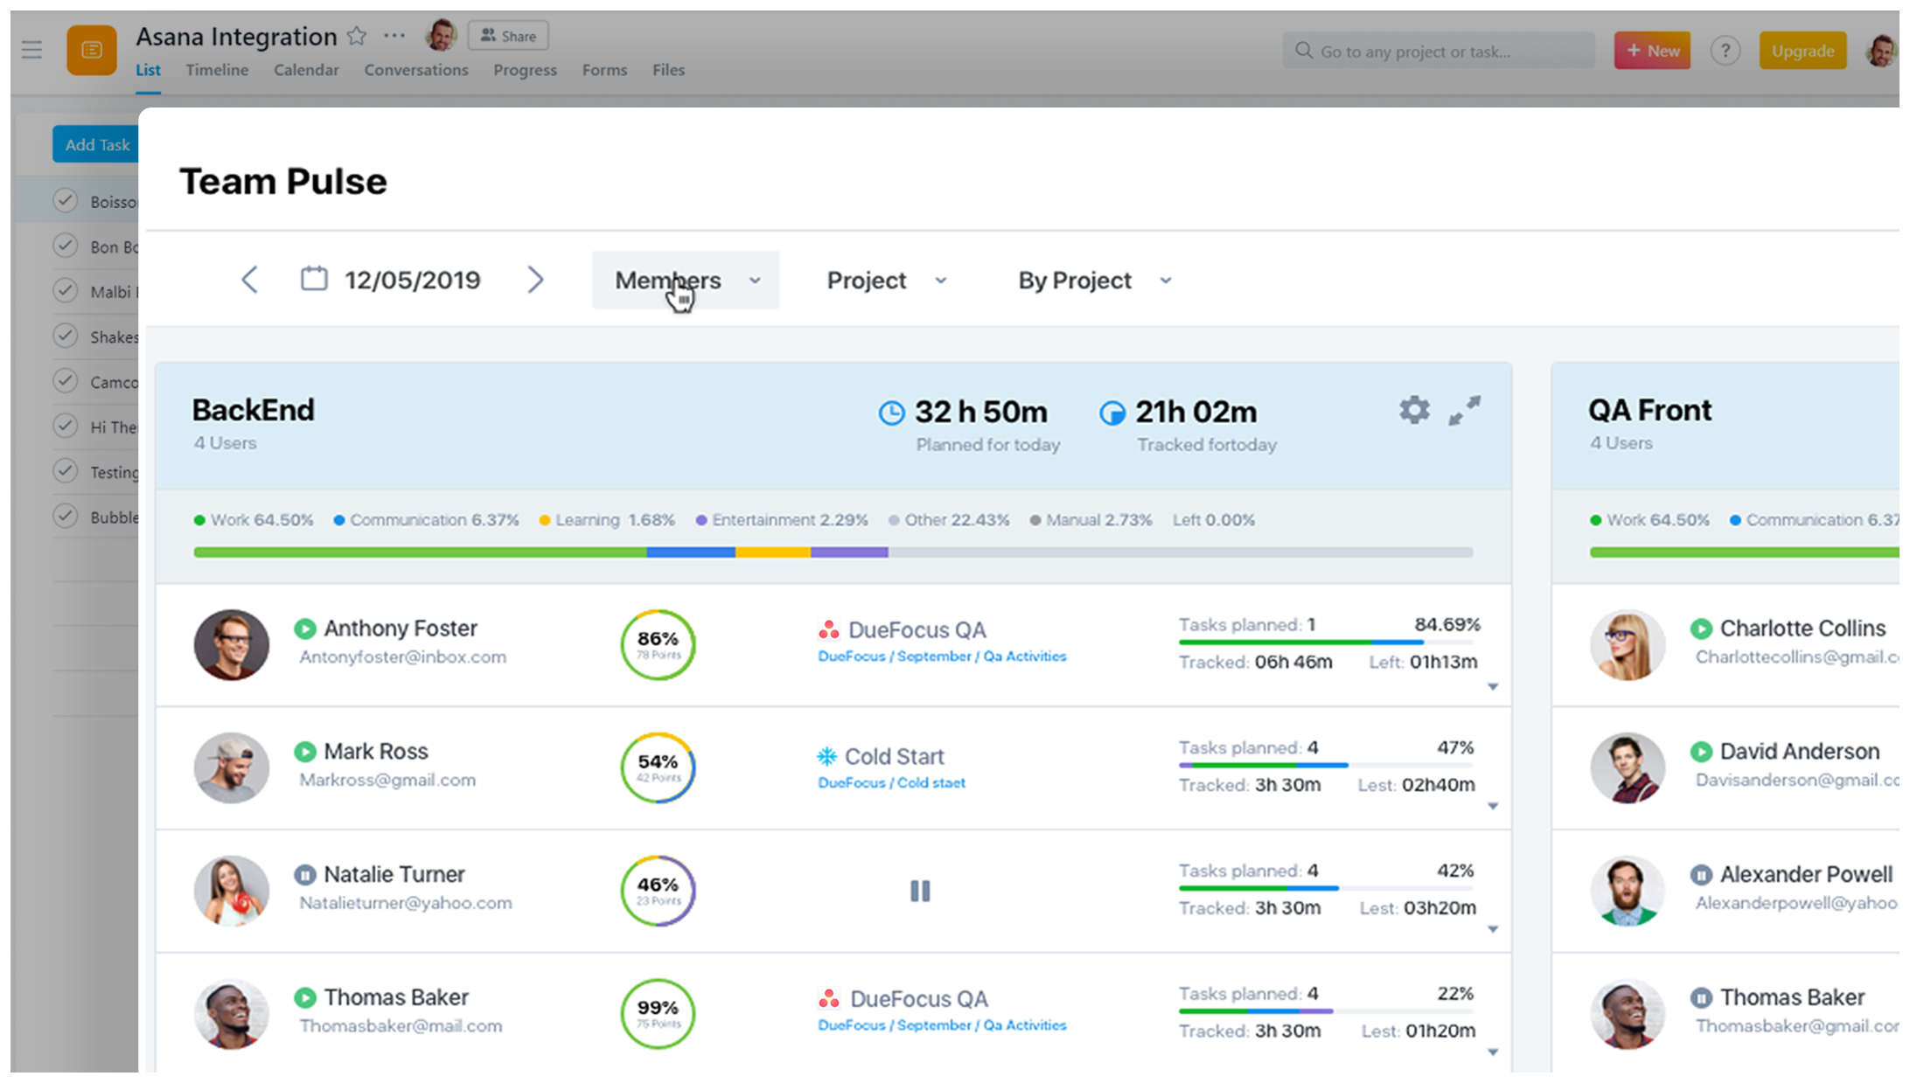This screenshot has width=1910, height=1083.
Task: Click the search project or task field
Action: tap(1439, 51)
